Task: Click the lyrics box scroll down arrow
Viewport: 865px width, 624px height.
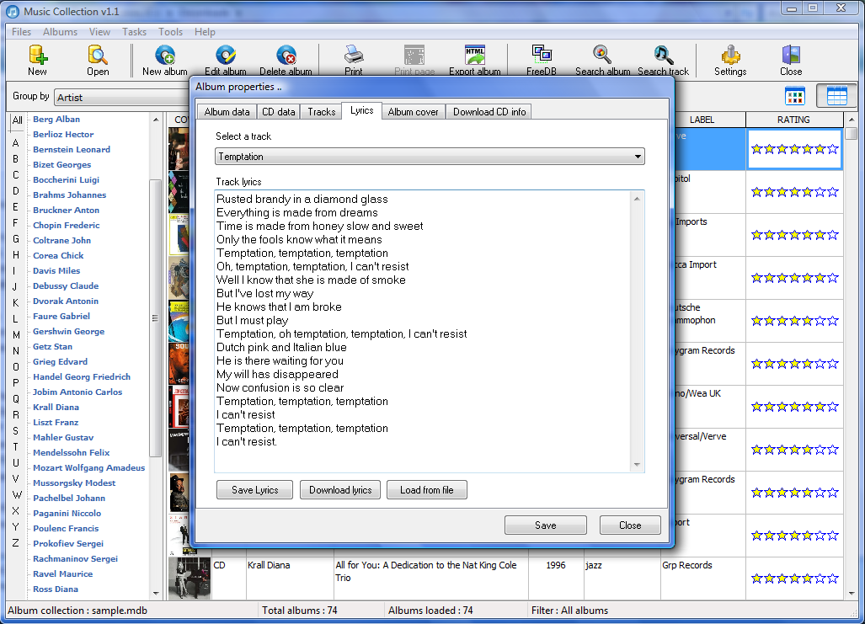Action: click(x=637, y=465)
